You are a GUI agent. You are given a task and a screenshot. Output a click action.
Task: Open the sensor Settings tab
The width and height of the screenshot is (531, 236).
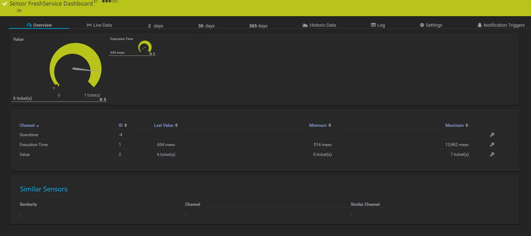[x=431, y=25]
